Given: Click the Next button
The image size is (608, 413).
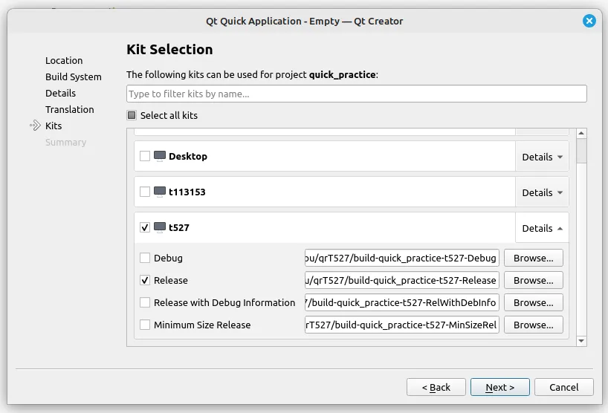Looking at the screenshot, I should (499, 387).
